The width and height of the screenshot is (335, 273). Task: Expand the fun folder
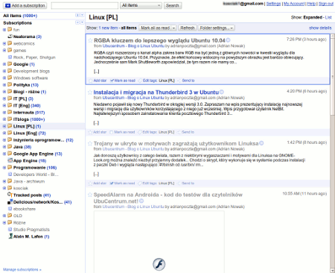click(4, 30)
